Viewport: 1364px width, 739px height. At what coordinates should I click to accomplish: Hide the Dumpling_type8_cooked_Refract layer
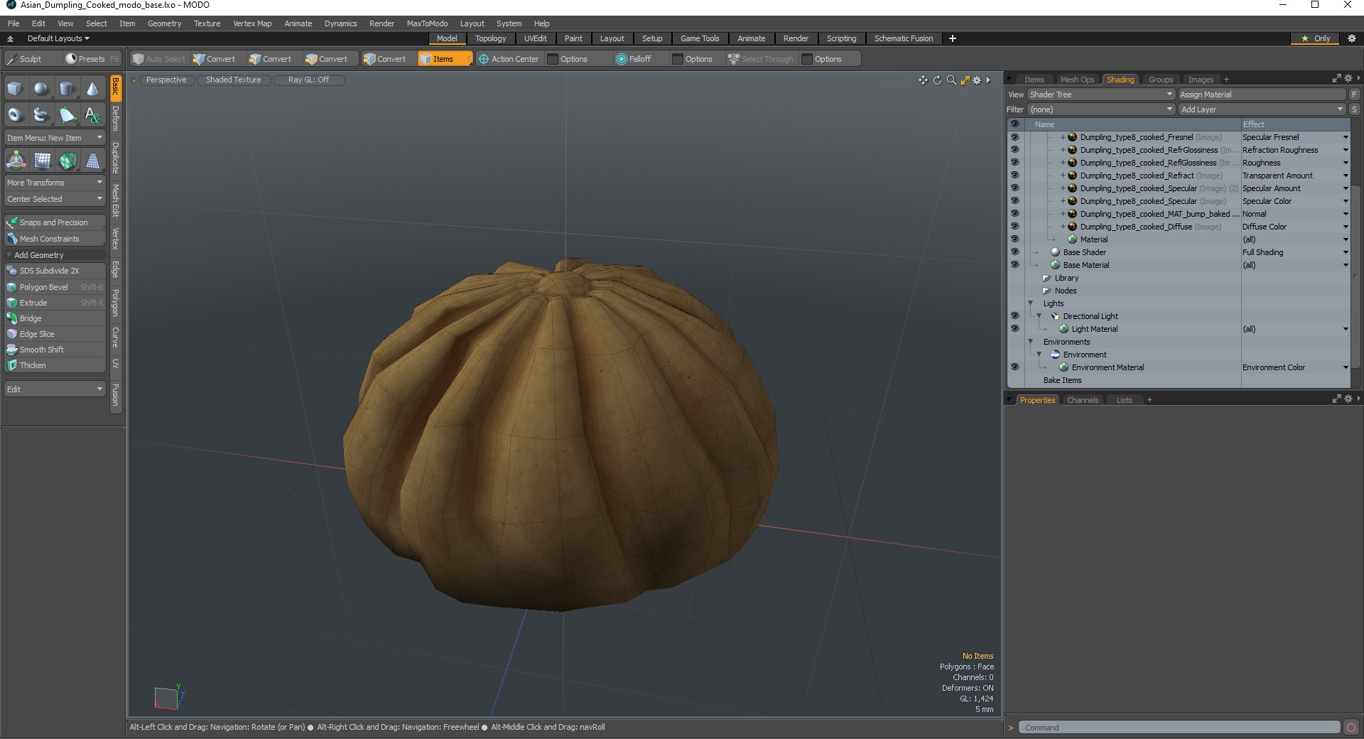(x=1014, y=176)
